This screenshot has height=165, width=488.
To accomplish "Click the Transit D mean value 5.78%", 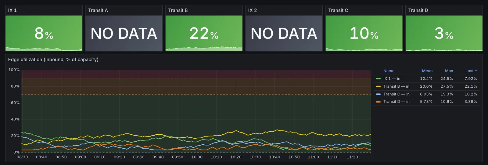I will tap(426, 102).
